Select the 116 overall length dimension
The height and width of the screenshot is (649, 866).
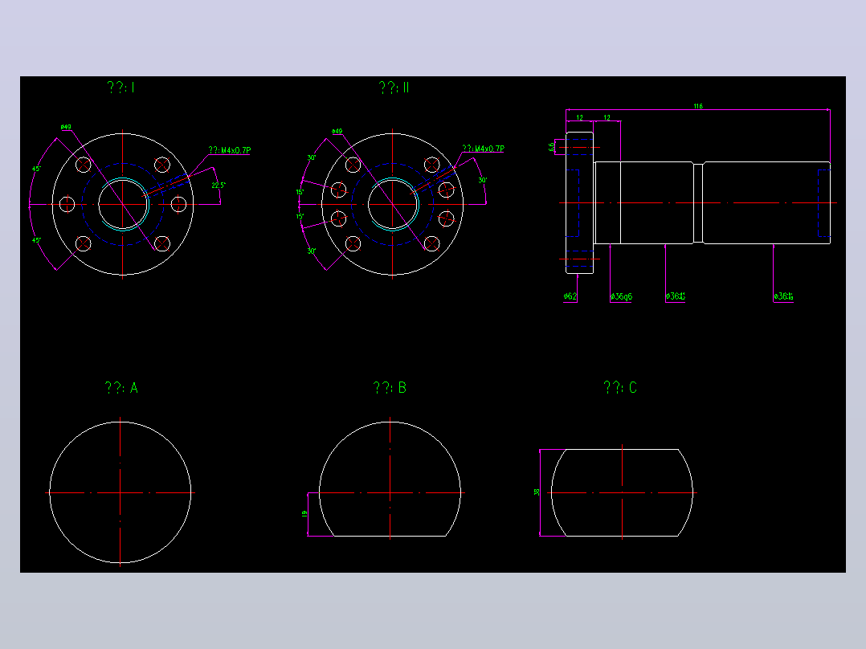pyautogui.click(x=698, y=106)
